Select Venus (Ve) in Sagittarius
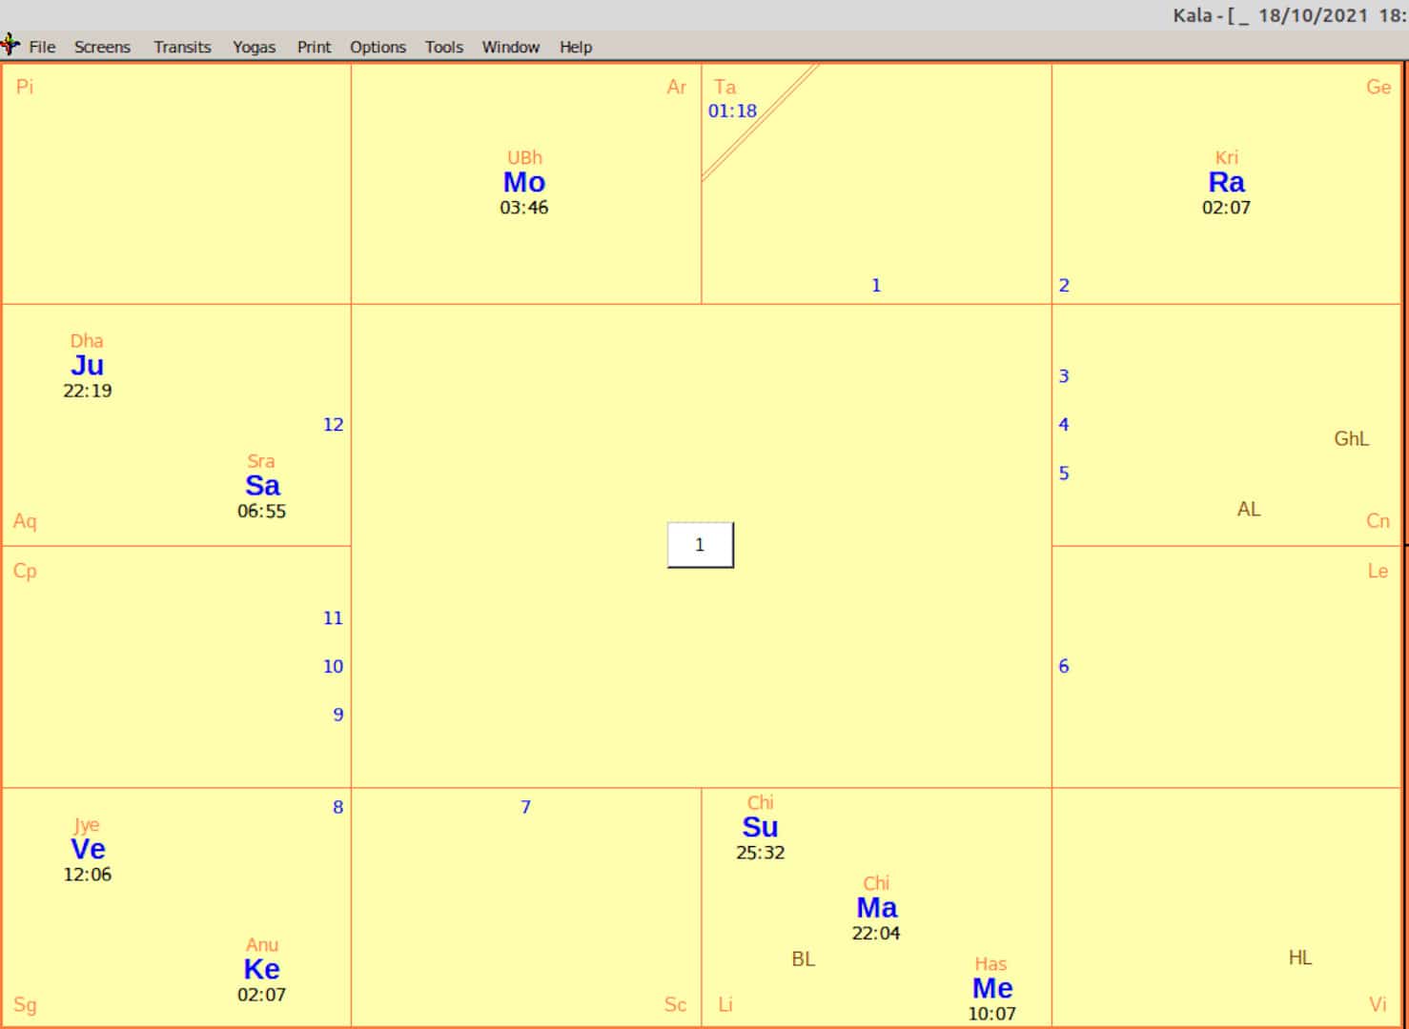The image size is (1409, 1029). click(89, 850)
